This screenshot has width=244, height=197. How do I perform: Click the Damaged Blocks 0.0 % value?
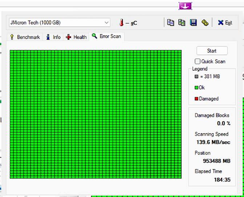(224, 123)
